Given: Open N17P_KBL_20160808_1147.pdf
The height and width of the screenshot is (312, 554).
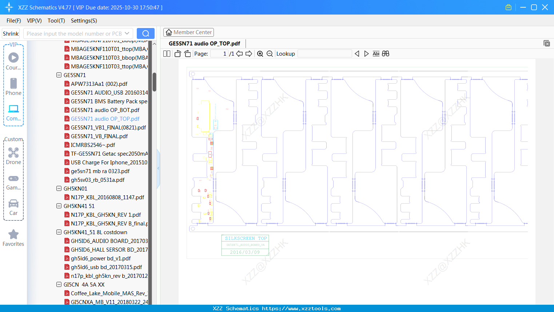Looking at the screenshot, I should [107, 197].
